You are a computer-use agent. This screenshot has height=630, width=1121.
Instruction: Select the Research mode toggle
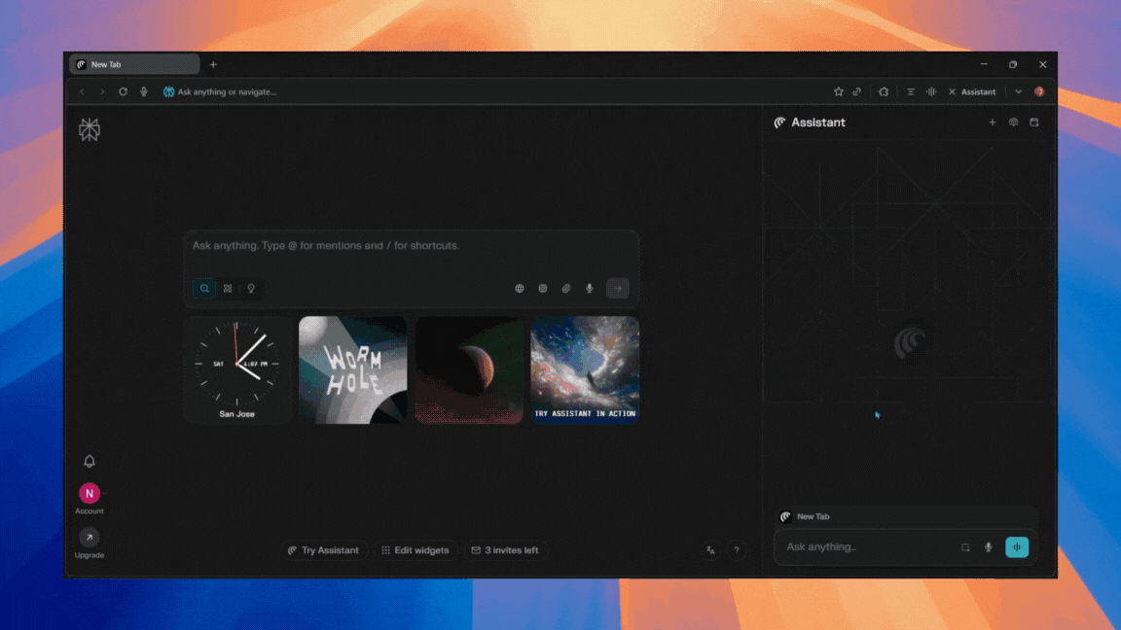tap(228, 289)
